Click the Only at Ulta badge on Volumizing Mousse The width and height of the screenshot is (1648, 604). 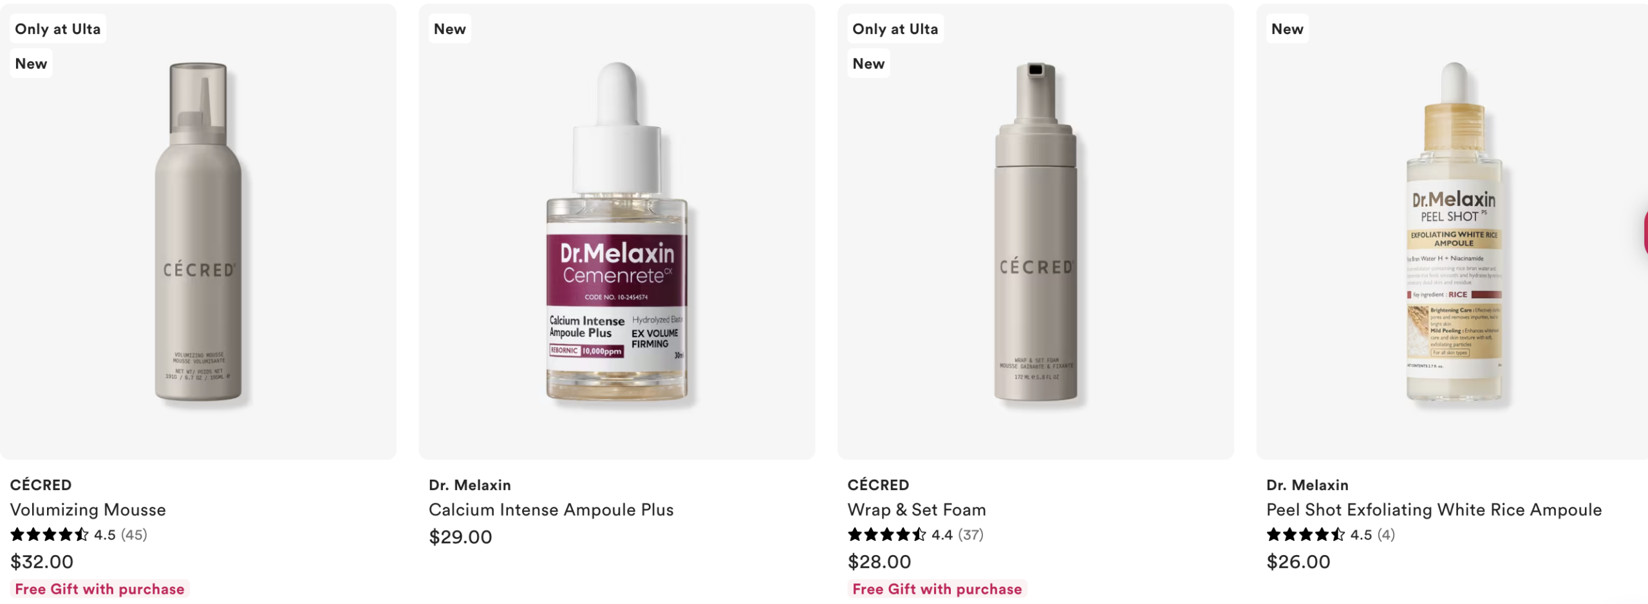coord(58,29)
